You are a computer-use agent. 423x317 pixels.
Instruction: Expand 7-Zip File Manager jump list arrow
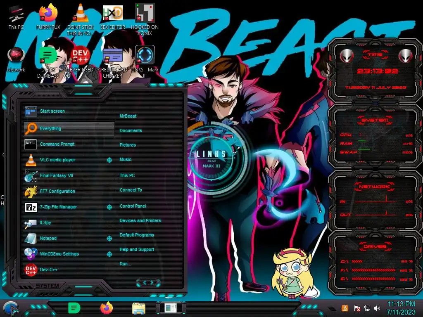[x=109, y=207]
